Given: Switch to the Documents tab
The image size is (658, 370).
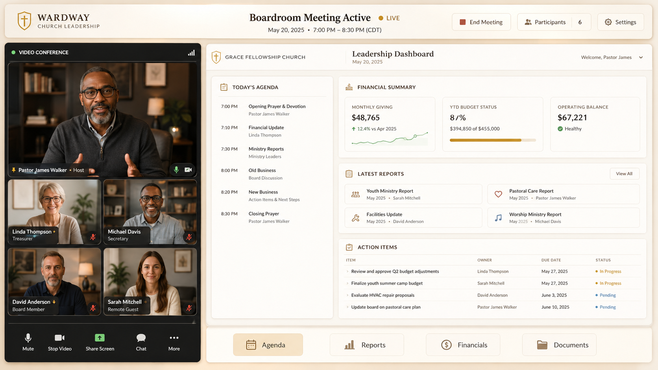Looking at the screenshot, I should tap(559, 345).
